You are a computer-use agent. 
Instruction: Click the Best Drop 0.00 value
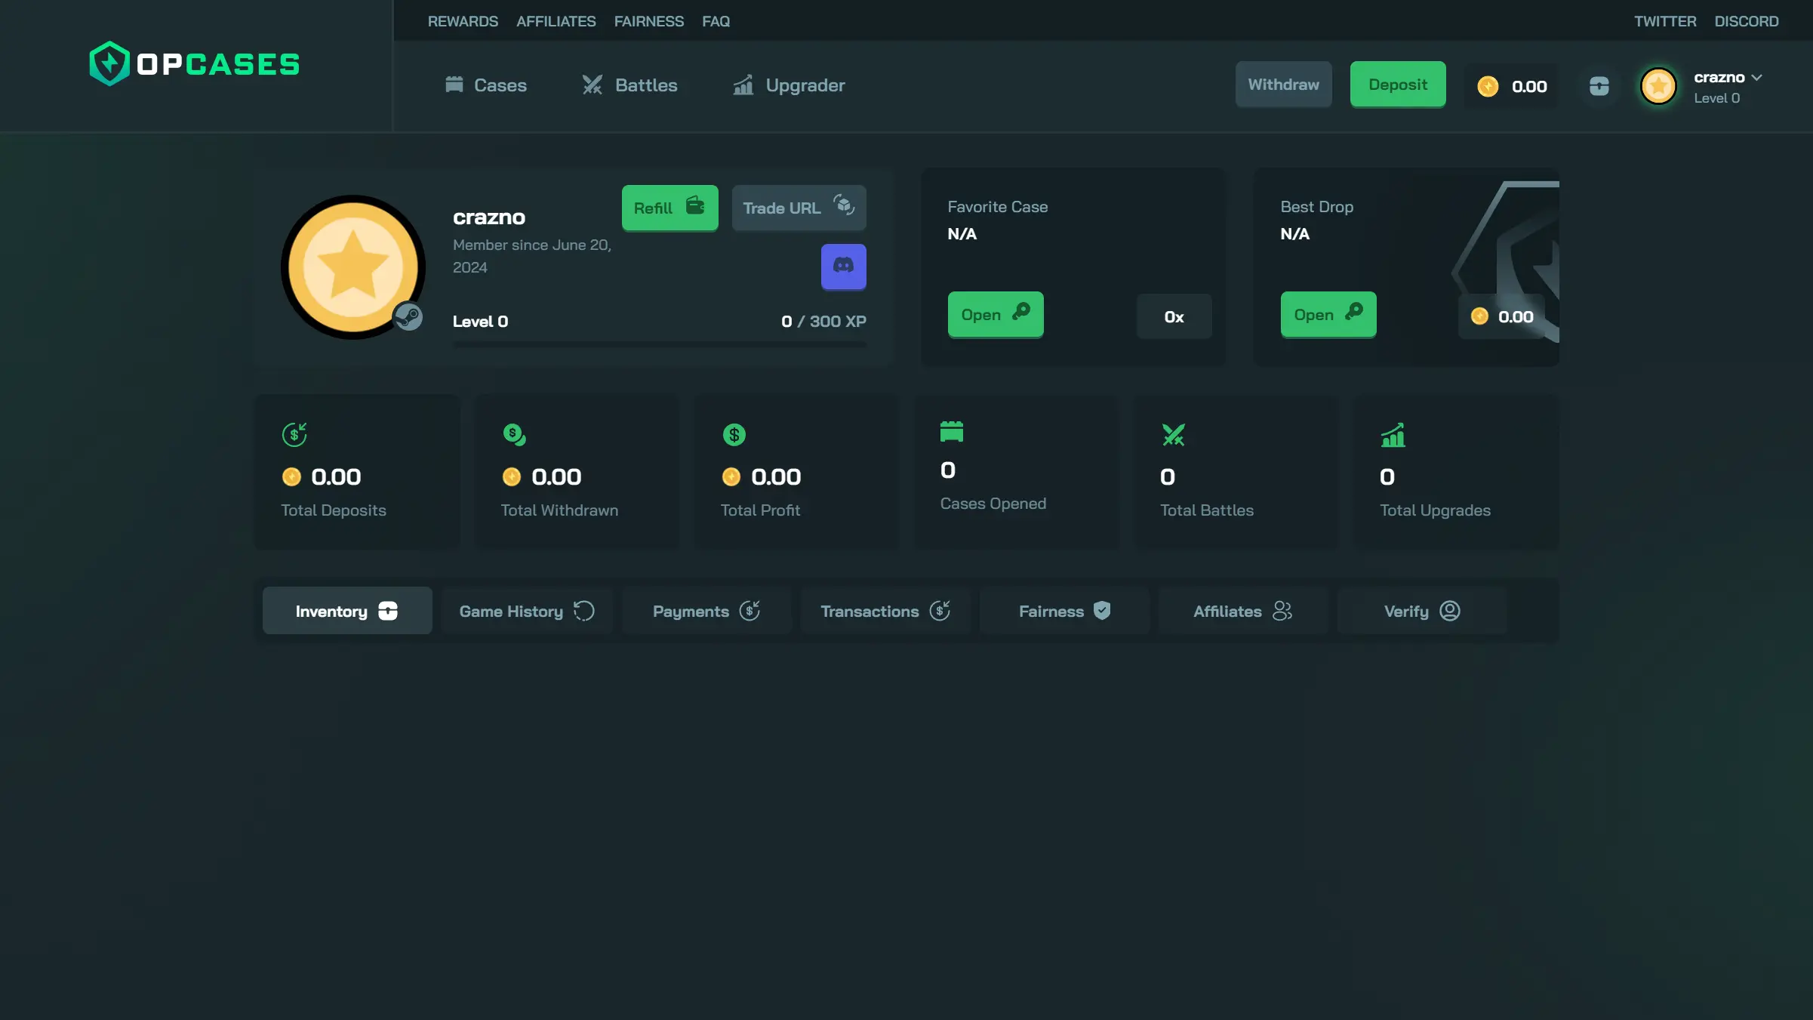click(x=1502, y=317)
